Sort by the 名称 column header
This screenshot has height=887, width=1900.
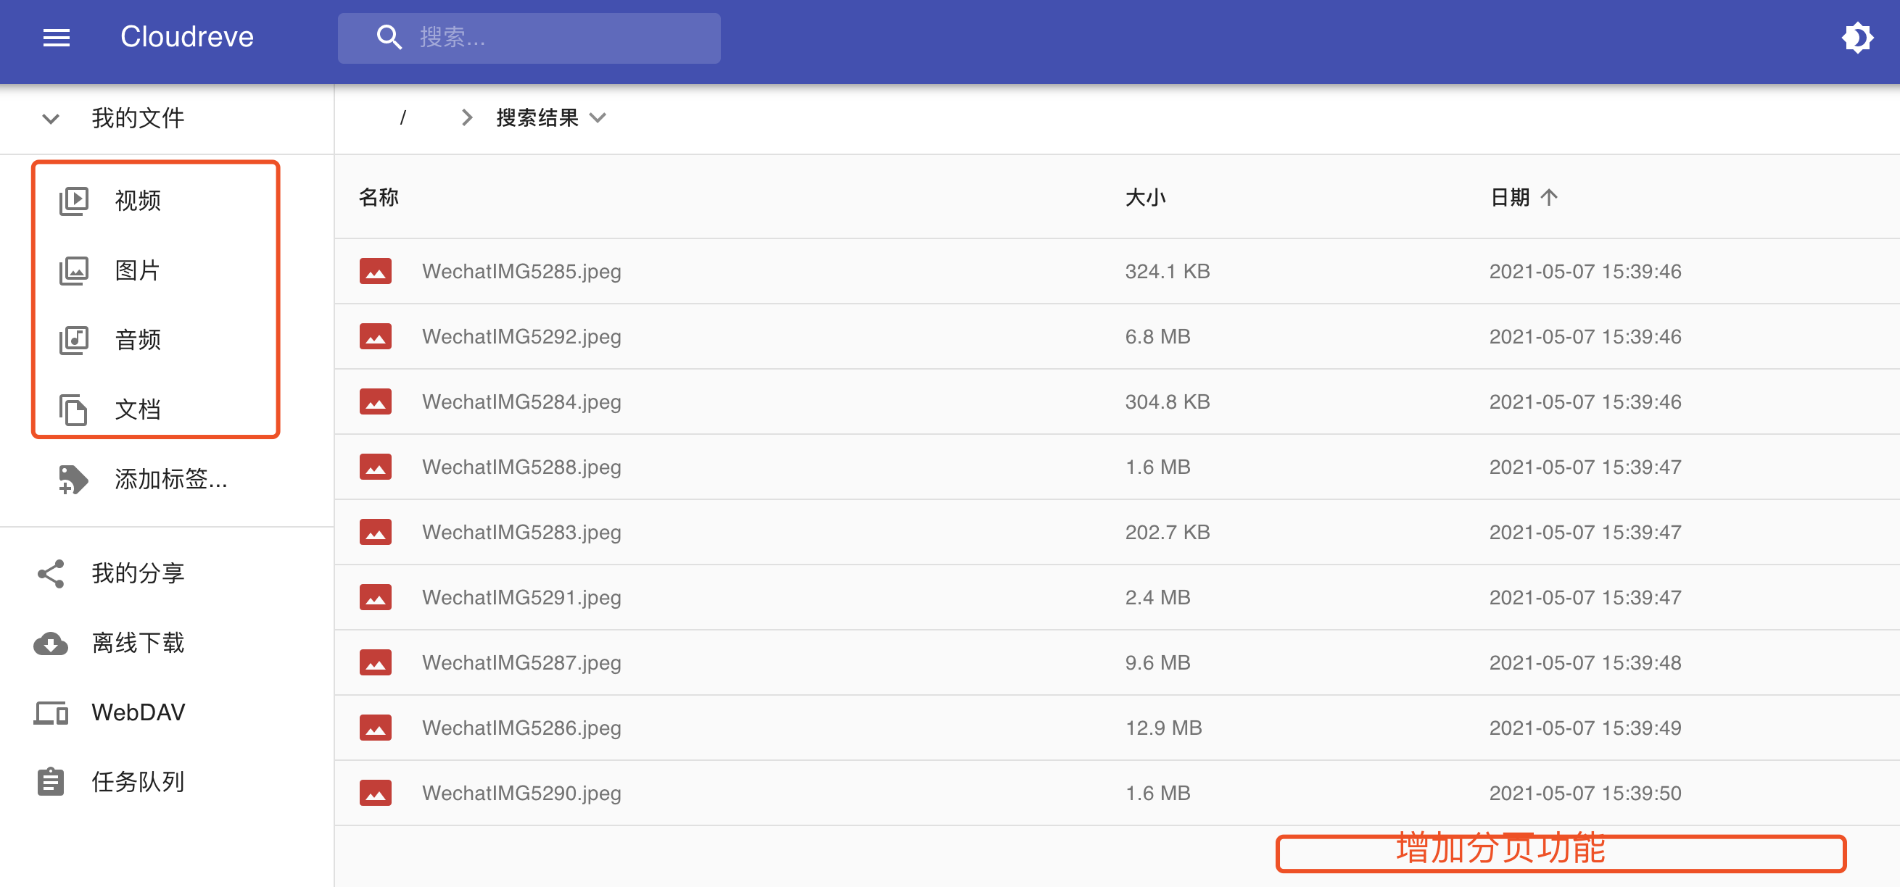(379, 198)
